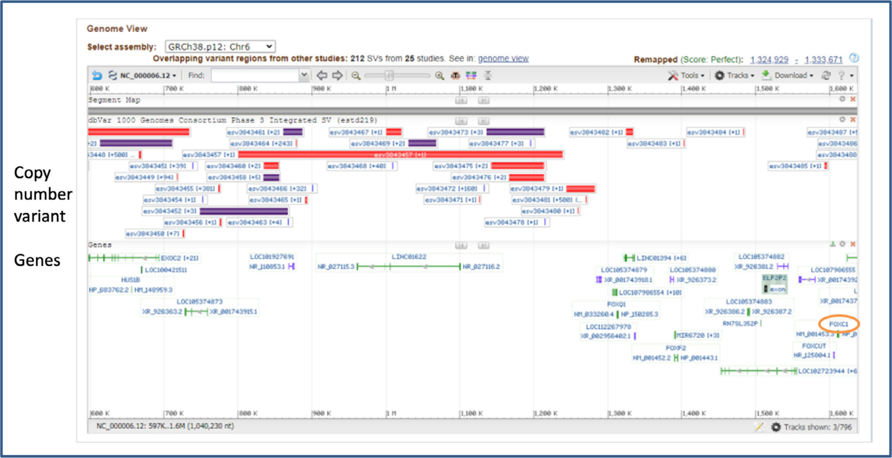Click the zoom to sequence ATG icon
The height and width of the screenshot is (458, 892).
coord(455,75)
